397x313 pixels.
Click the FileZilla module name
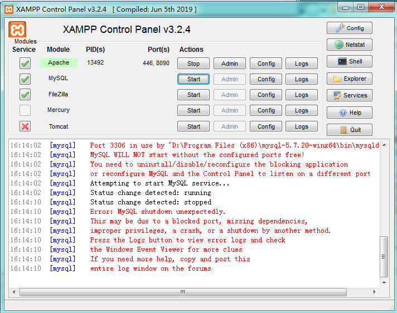58,94
